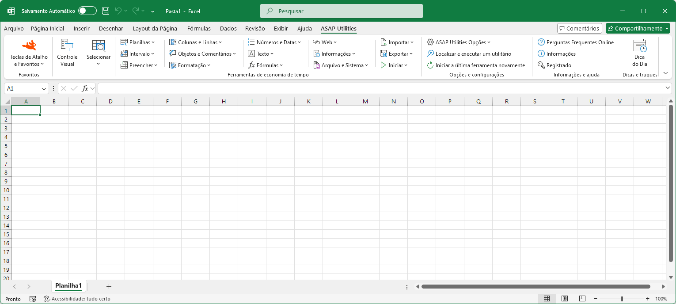
Task: Open Arquivo e Sistema menu
Action: pyautogui.click(x=341, y=65)
